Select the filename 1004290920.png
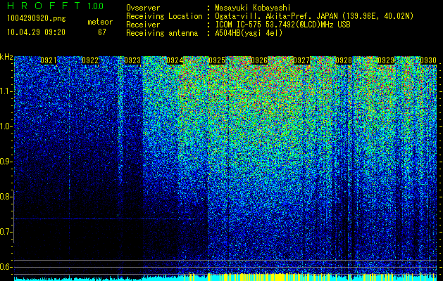The height and width of the screenshot is (281, 443). [37, 18]
